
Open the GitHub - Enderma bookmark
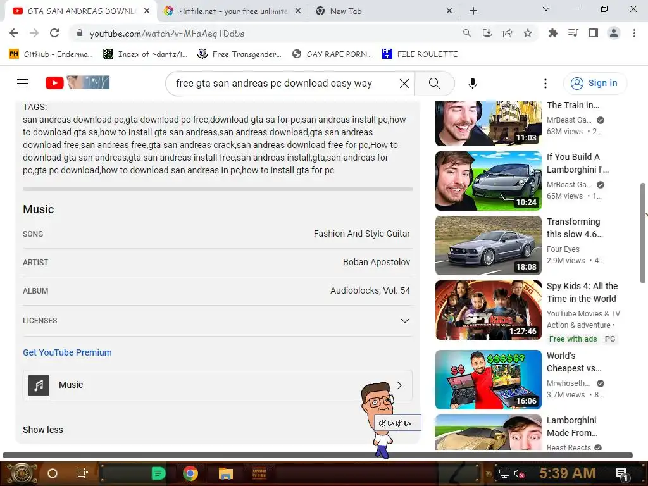(x=51, y=54)
